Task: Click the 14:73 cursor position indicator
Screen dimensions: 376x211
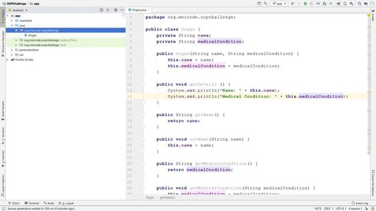Action: pos(318,209)
